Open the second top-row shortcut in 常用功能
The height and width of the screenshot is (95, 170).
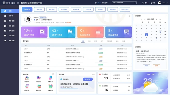[38, 78]
